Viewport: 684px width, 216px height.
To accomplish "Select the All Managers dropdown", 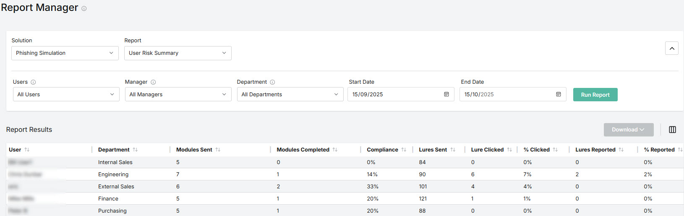I will point(178,94).
